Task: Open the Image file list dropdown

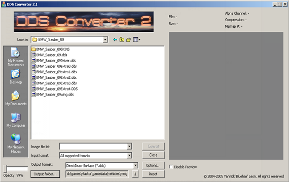Action: tap(129, 147)
